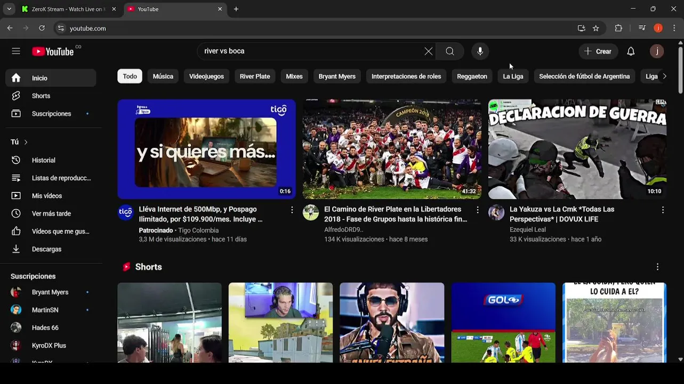The image size is (684, 384).
Task: Open Suscripciones in sidebar
Action: point(51,114)
